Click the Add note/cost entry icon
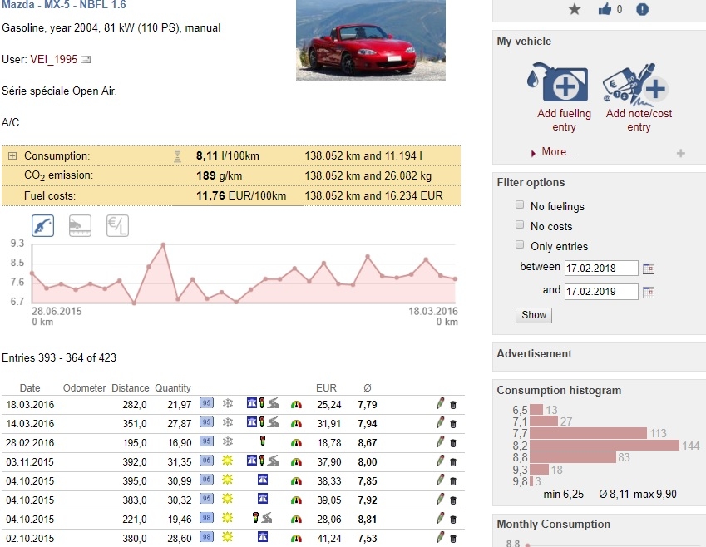The width and height of the screenshot is (706, 547). tap(634, 84)
